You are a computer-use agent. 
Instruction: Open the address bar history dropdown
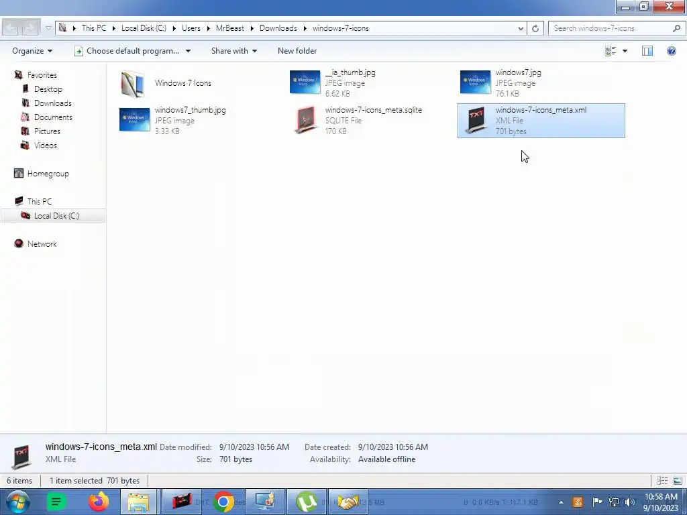click(x=521, y=28)
